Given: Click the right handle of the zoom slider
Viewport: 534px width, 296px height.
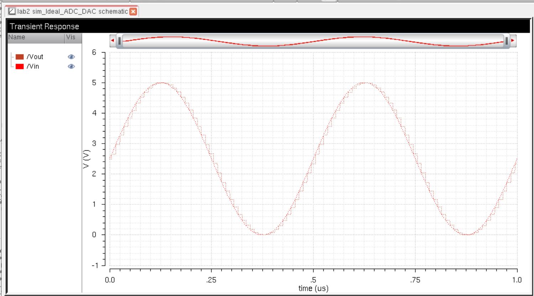Looking at the screenshot, I should tap(506, 41).
